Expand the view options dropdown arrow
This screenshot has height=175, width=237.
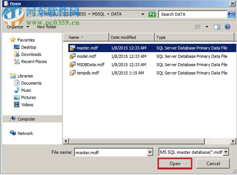[207, 27]
